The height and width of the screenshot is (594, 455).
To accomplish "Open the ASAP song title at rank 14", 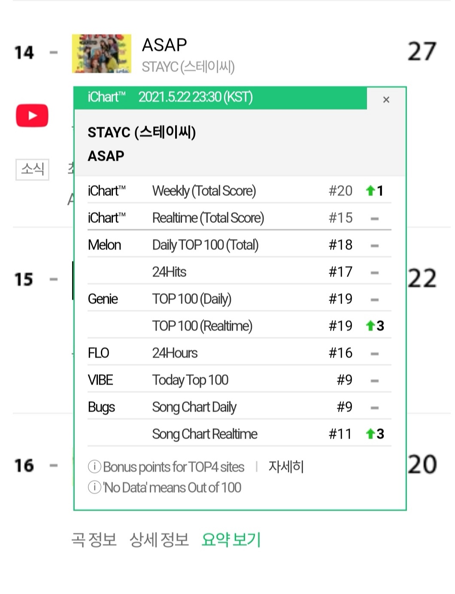I will 164,45.
